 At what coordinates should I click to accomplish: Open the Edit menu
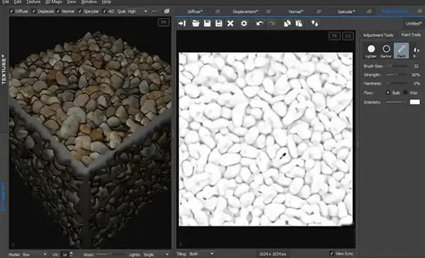coord(17,2)
